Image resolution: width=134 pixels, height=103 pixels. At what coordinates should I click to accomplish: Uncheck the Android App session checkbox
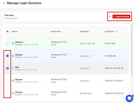coord(7,68)
